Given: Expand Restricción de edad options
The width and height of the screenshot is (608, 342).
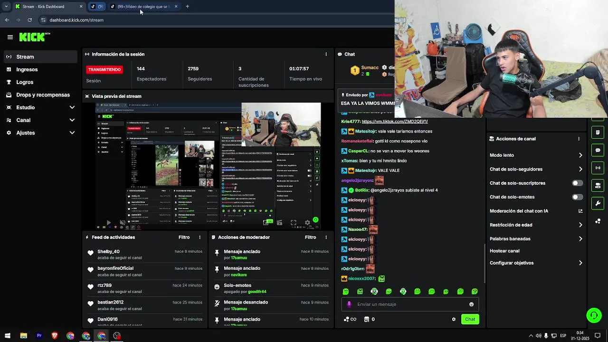Looking at the screenshot, I should coord(580,225).
